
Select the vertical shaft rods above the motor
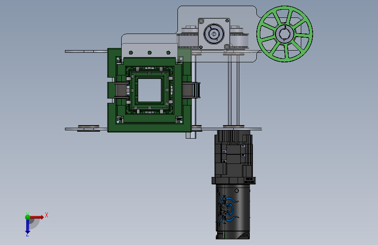(234, 90)
